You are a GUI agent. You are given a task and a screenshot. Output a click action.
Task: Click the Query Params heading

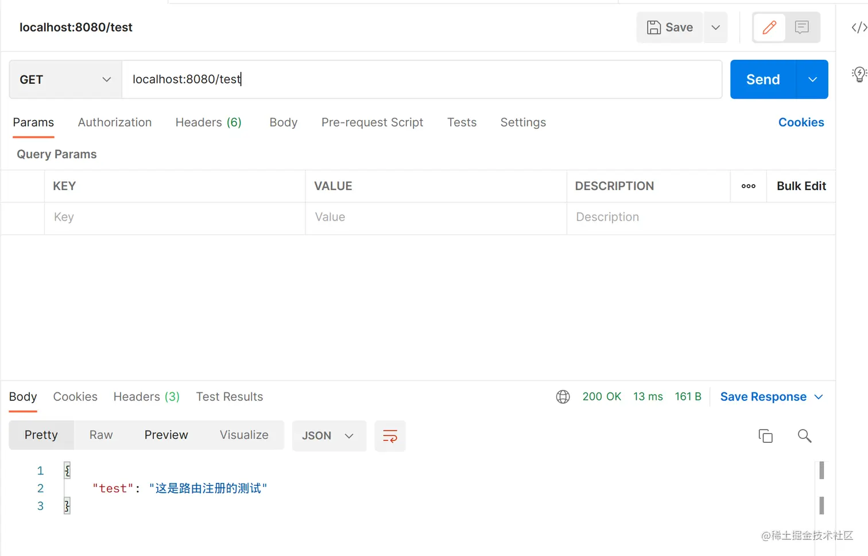click(57, 155)
